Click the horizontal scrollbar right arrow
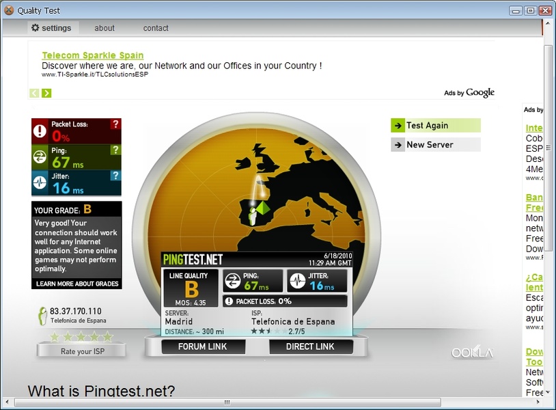The height and width of the screenshot is (410, 556). (538, 402)
